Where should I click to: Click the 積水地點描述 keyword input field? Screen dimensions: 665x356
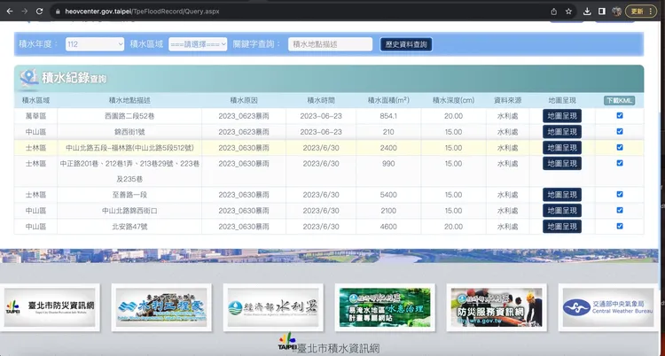coord(330,43)
